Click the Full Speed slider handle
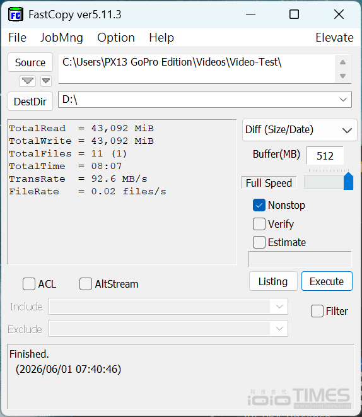The image size is (362, 417). (x=348, y=181)
